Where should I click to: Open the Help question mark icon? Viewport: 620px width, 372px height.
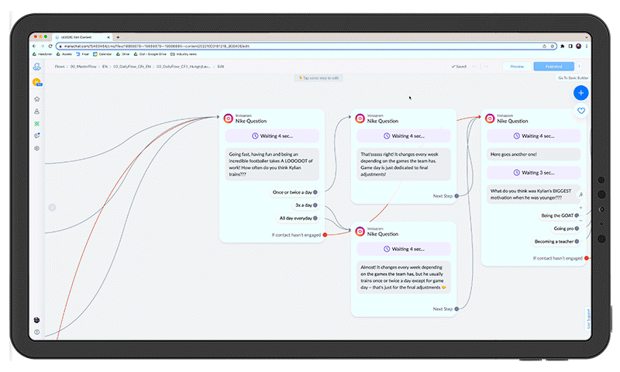pyautogui.click(x=36, y=332)
